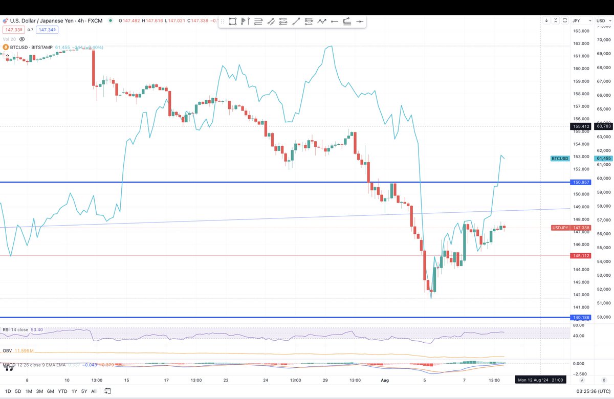Click the red USDJPY price scale label
This screenshot has height=399, width=614.
click(561, 228)
